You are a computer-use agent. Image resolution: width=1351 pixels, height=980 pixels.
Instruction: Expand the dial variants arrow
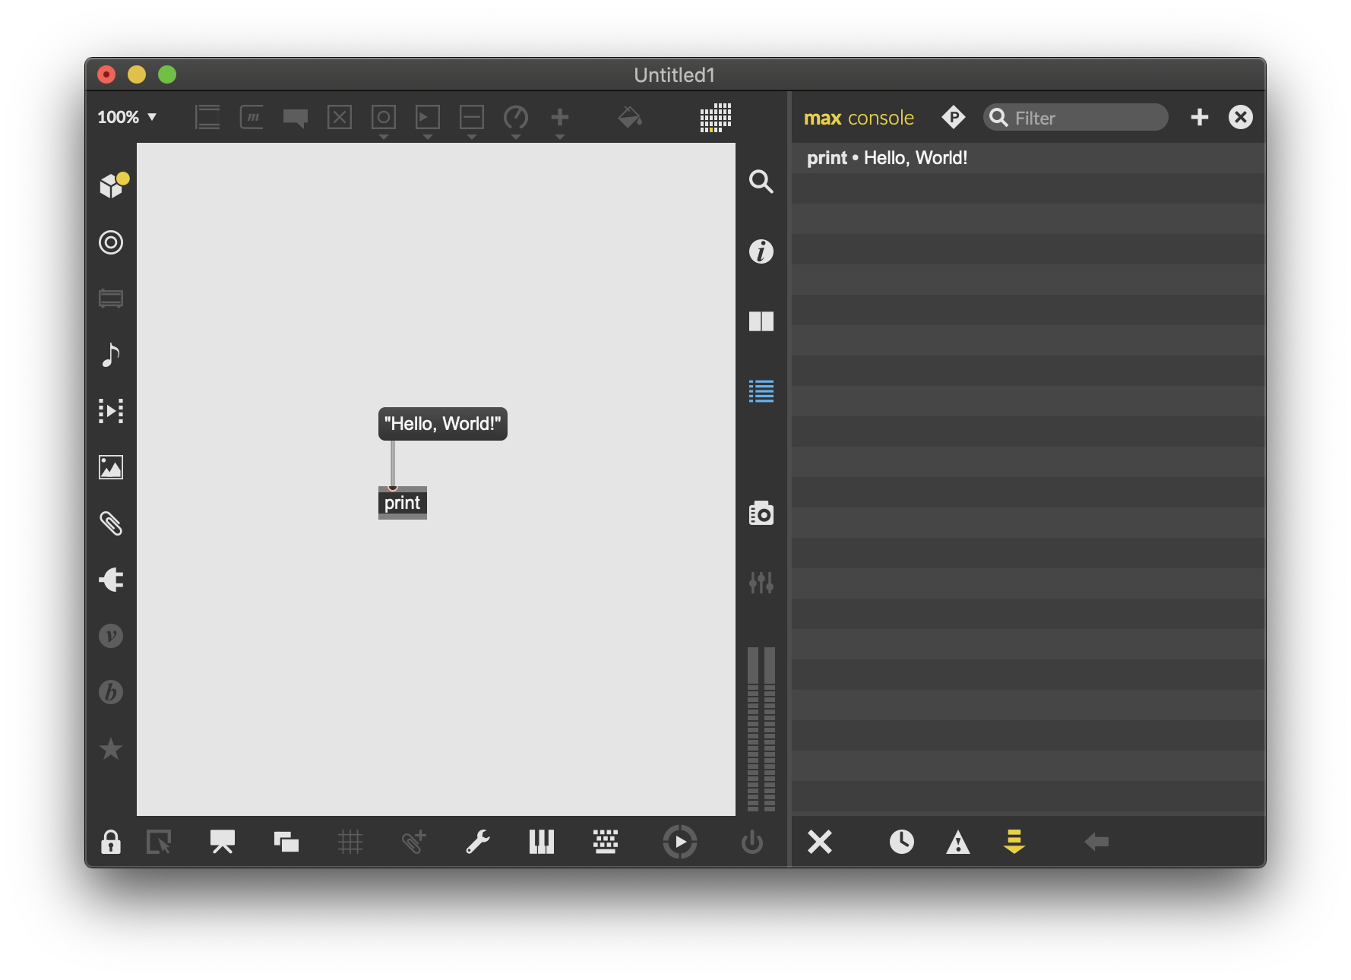point(516,137)
